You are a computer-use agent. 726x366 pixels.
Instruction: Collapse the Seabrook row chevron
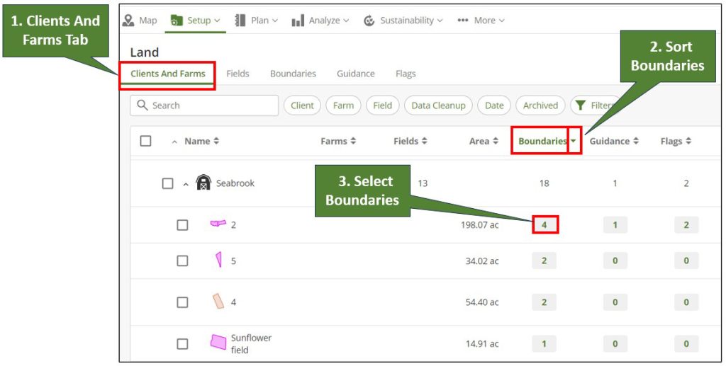(x=186, y=184)
